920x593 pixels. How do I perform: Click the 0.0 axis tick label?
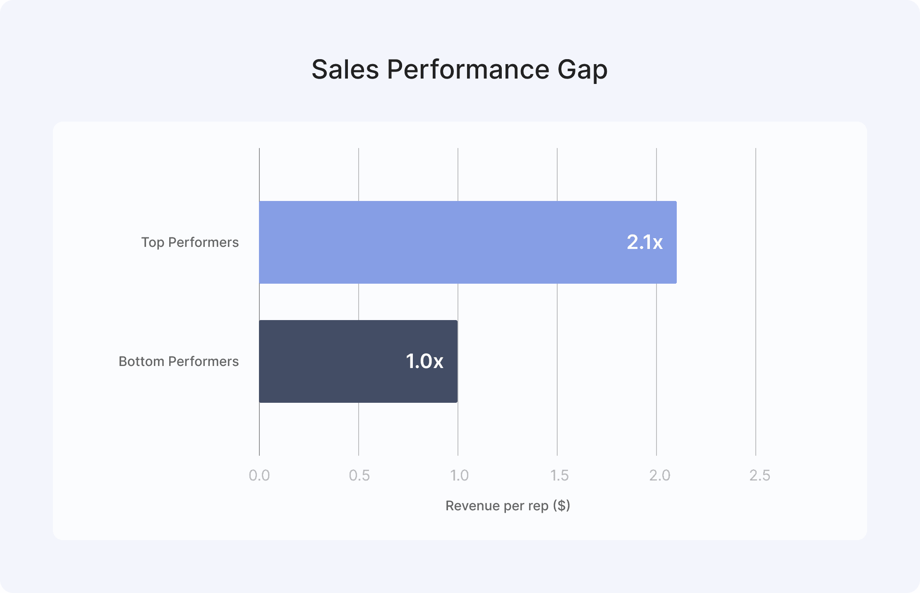259,476
